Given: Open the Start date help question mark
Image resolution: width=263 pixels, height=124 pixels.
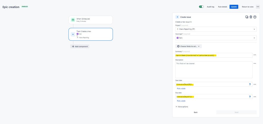Looking at the screenshot, I should 250,84.
